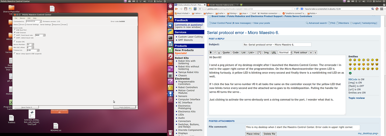Click the Custom Laser Cutting link

pyautogui.click(x=190, y=37)
